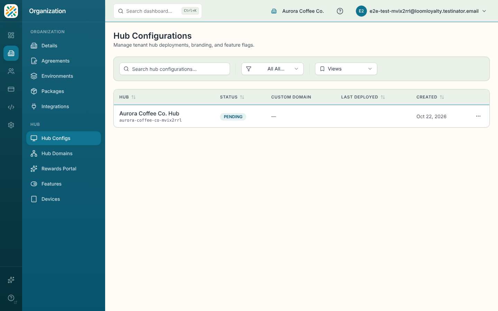Screen dimensions: 498x311
Task: Sort table by Last Deployed column
Action: click(363, 97)
